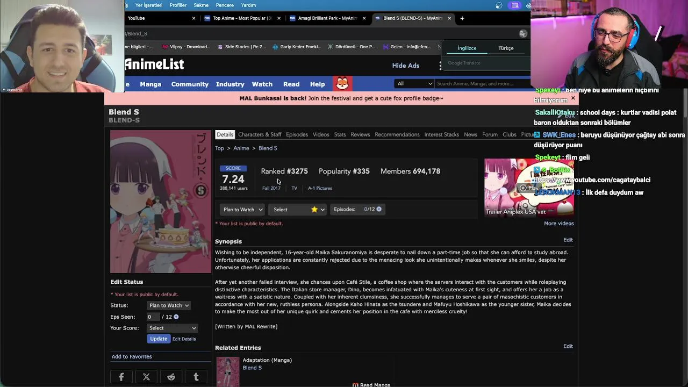The height and width of the screenshot is (387, 688).
Task: Open Your Score dropdown in Edit Status
Action: click(173, 328)
